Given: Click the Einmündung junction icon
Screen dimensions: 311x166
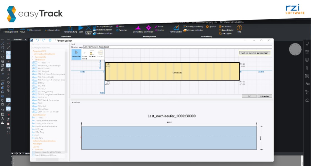Looking at the screenshot, I should (x=138, y=28).
